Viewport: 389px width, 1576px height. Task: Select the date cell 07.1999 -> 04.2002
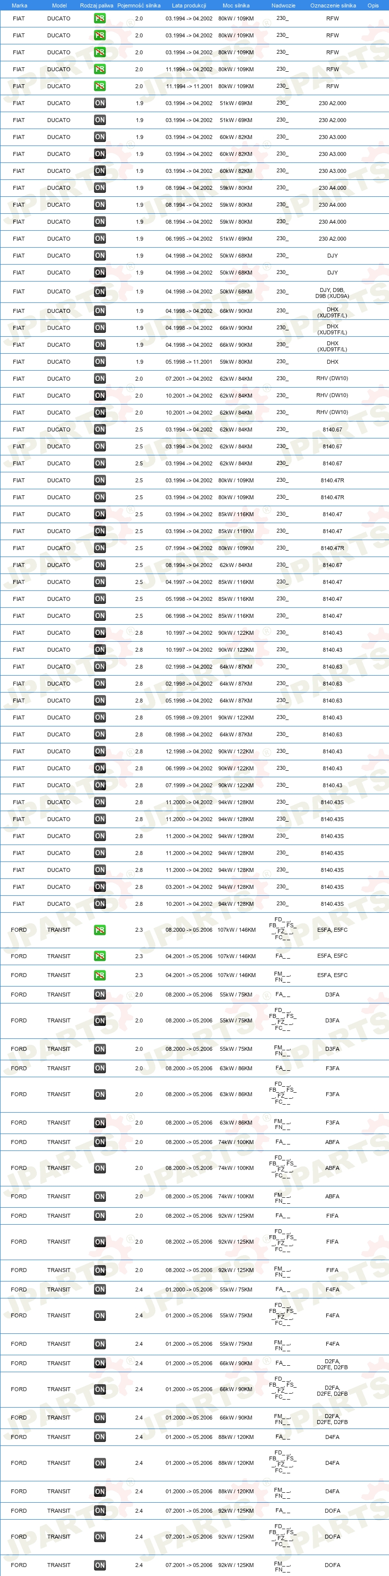point(189,786)
